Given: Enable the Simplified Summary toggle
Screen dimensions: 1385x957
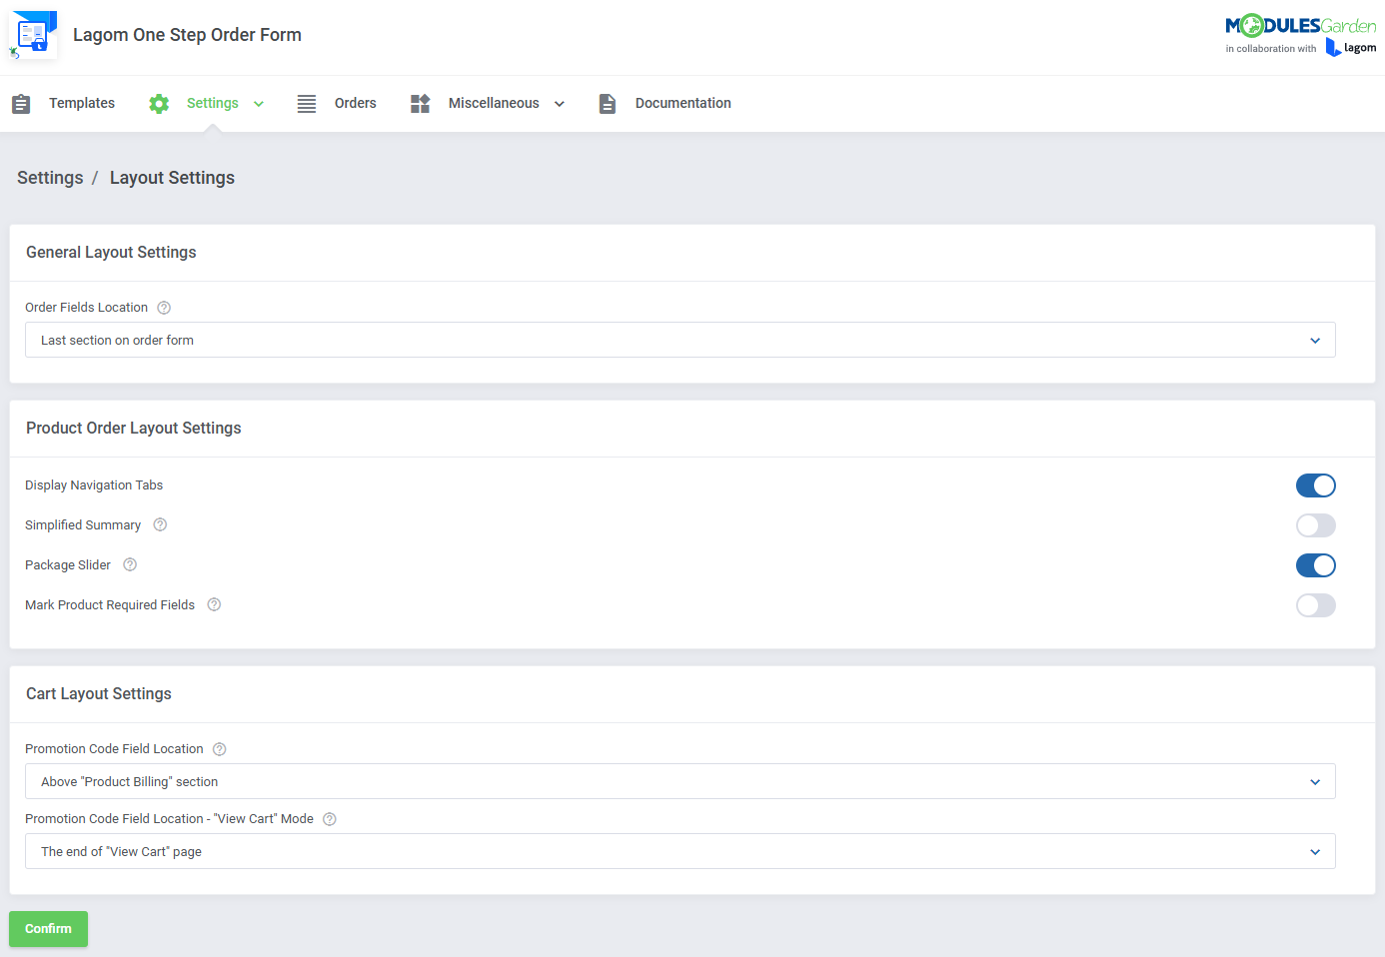Looking at the screenshot, I should tap(1316, 524).
